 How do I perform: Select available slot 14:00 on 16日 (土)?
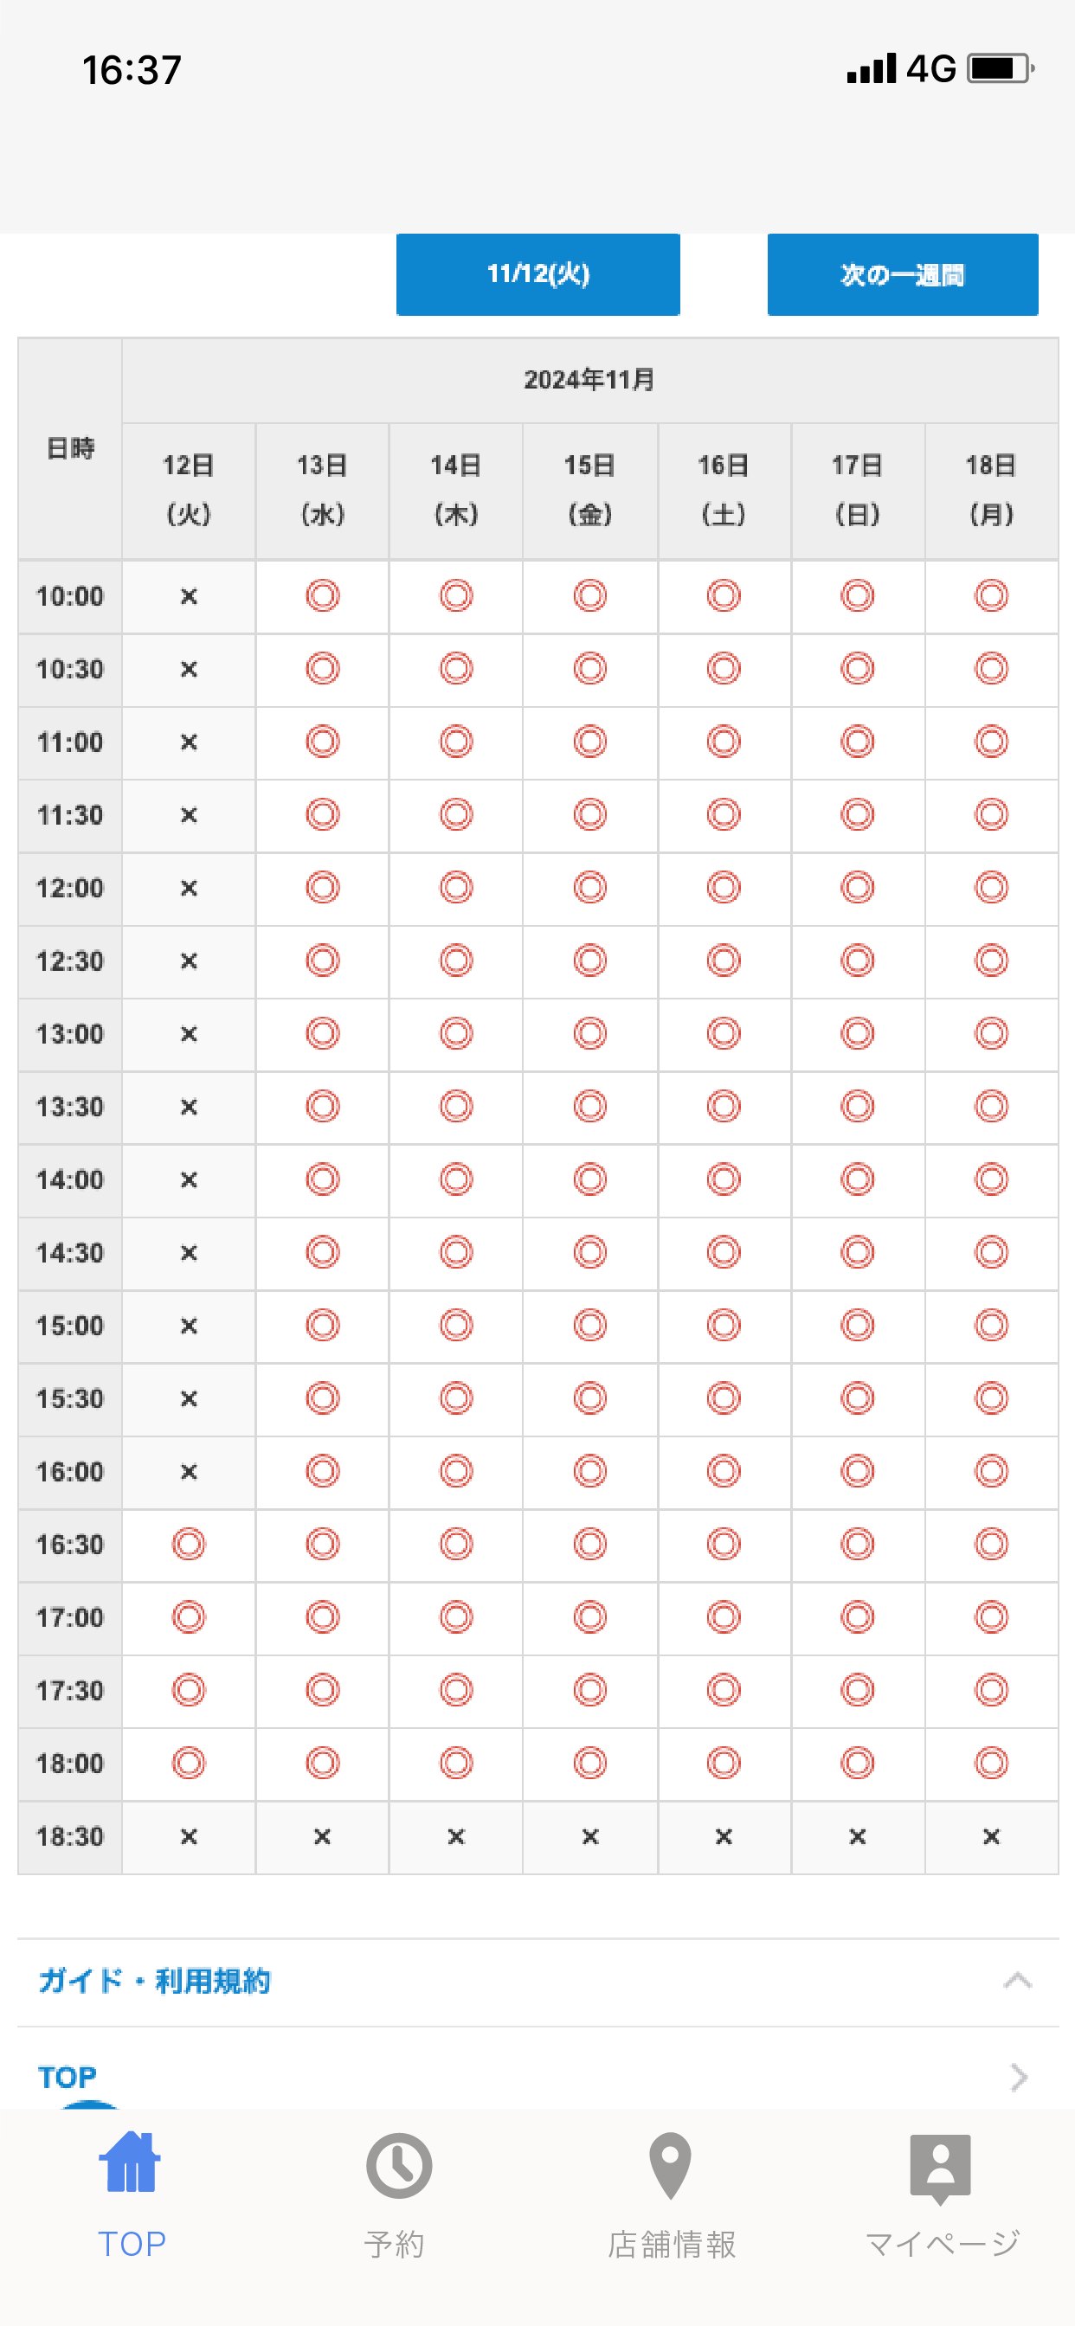point(724,1179)
